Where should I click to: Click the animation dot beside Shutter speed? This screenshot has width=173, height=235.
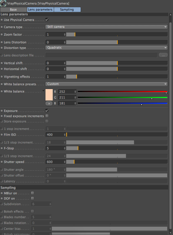[x=2, y=162]
